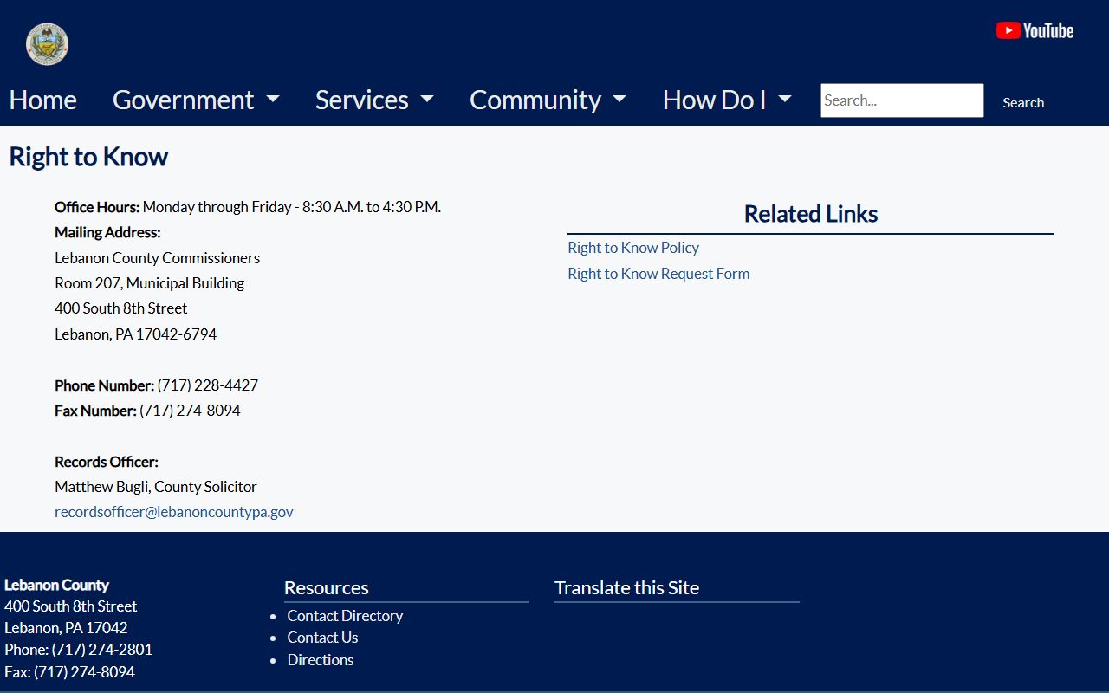Open the YouTube channel icon
The width and height of the screenshot is (1109, 693).
tap(1034, 31)
